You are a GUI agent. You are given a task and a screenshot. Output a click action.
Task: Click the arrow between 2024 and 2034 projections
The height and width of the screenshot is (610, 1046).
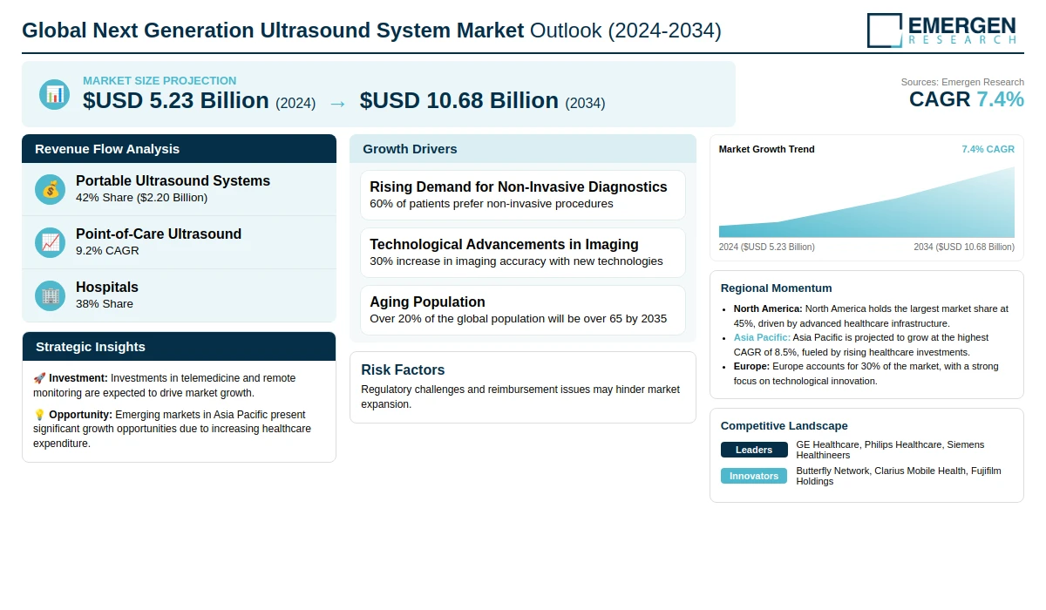tap(337, 103)
